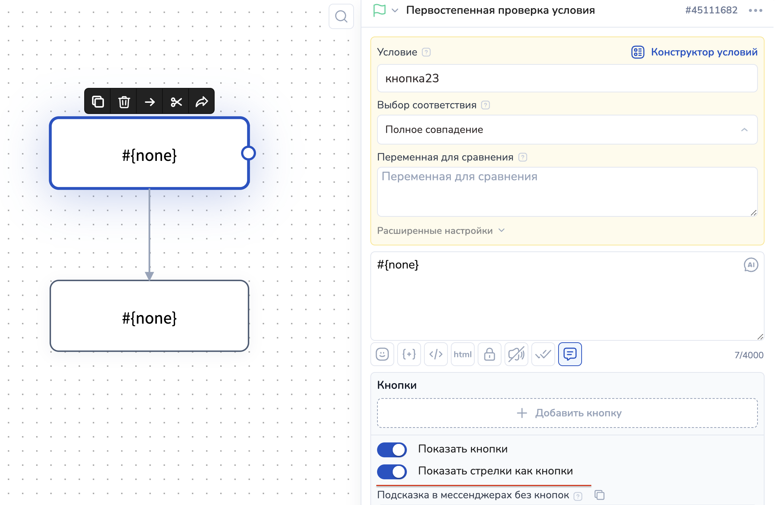
Task: Click the scissors cut icon
Action: pyautogui.click(x=176, y=101)
